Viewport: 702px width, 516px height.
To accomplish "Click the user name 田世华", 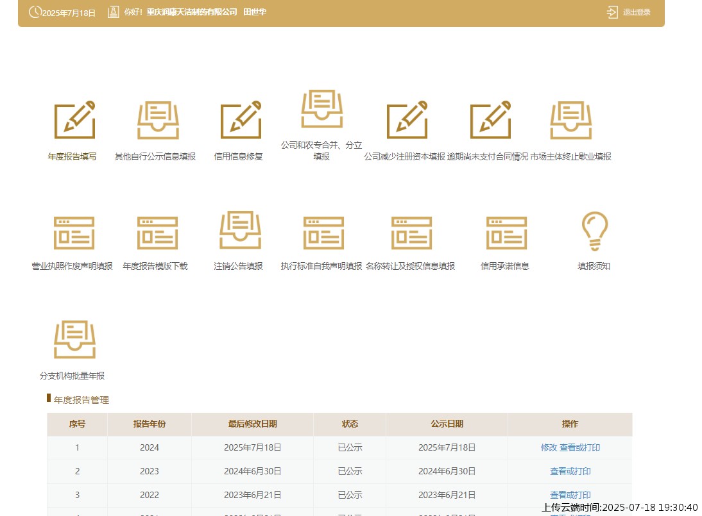I will click(x=255, y=12).
